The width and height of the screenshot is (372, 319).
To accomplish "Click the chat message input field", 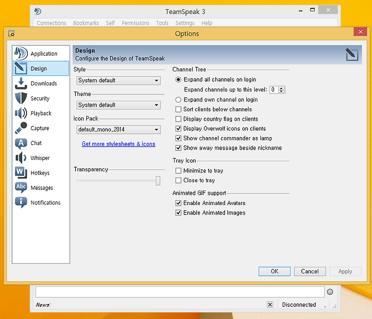I will [x=180, y=292].
